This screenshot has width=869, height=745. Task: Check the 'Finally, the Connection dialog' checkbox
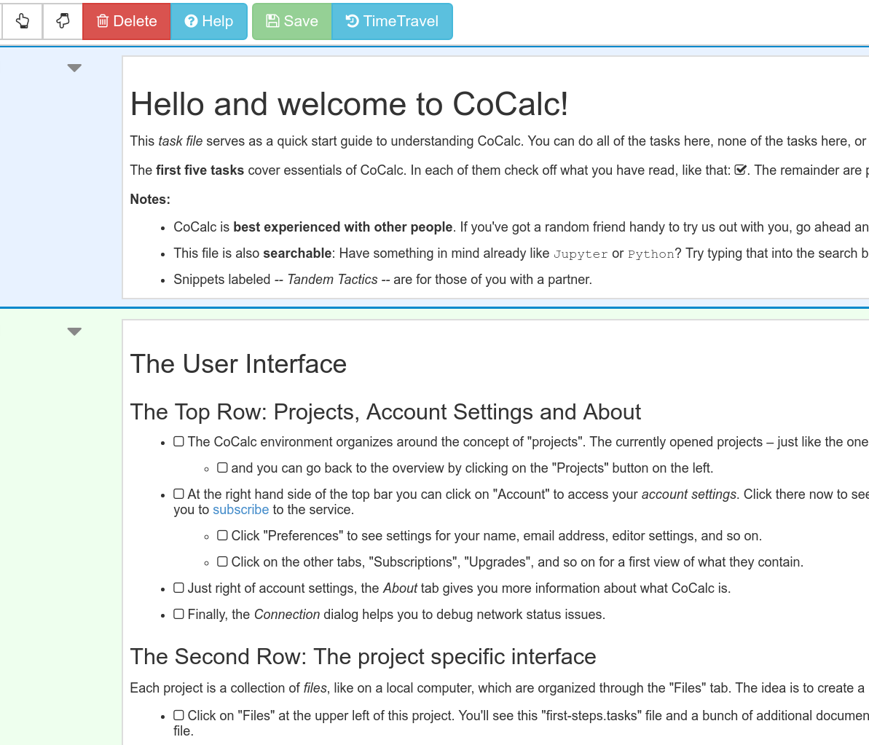pyautogui.click(x=179, y=614)
